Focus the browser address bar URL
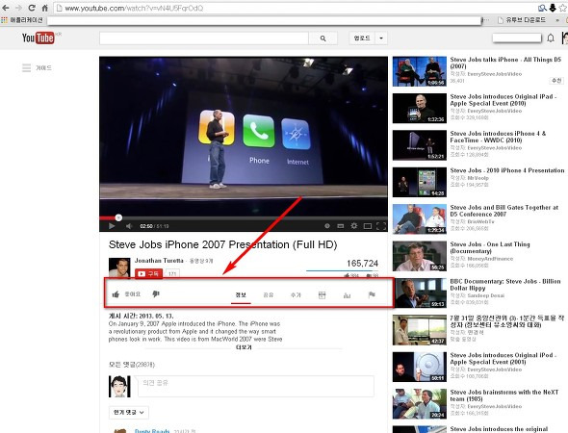The height and width of the screenshot is (433, 568). [134, 8]
